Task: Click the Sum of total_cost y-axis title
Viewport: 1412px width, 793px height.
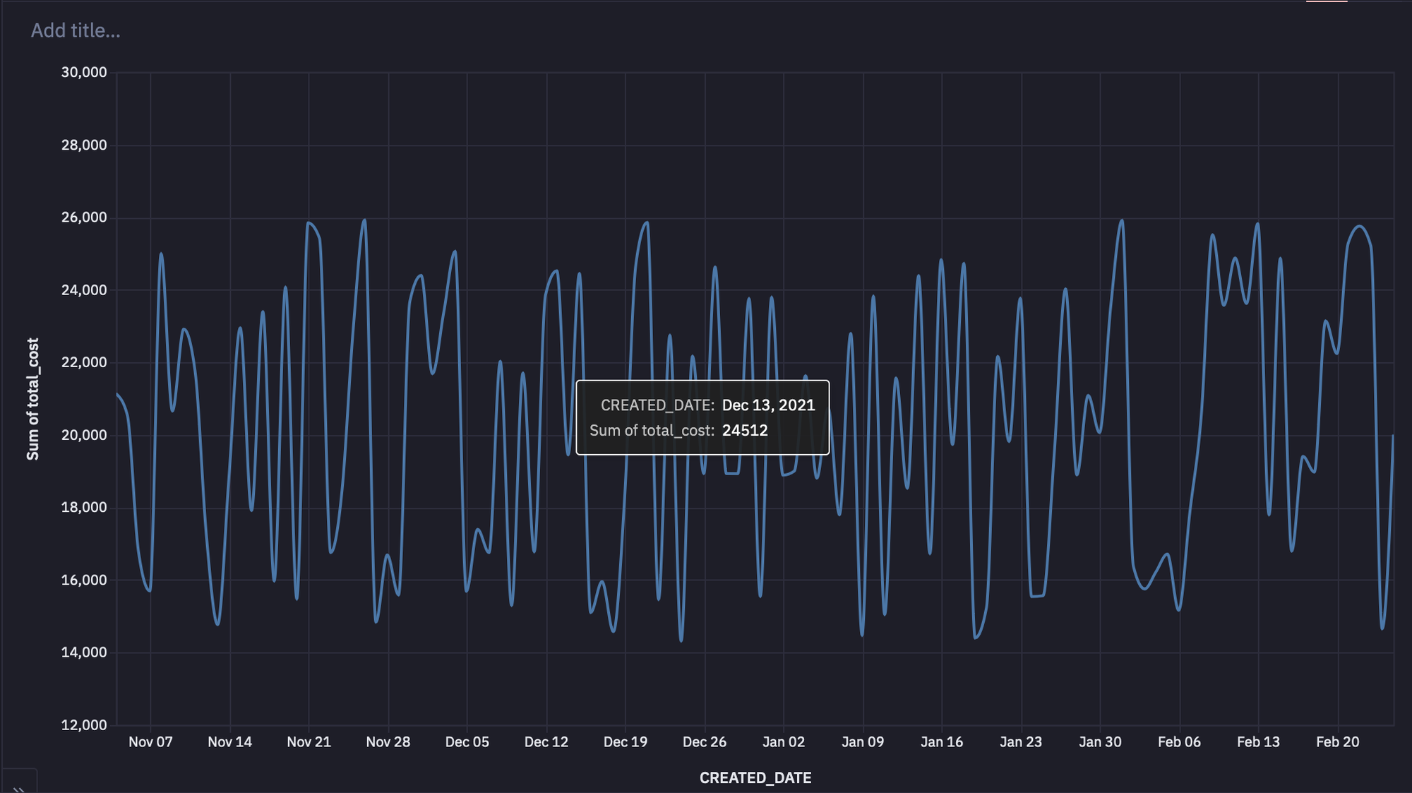Action: [x=32, y=399]
